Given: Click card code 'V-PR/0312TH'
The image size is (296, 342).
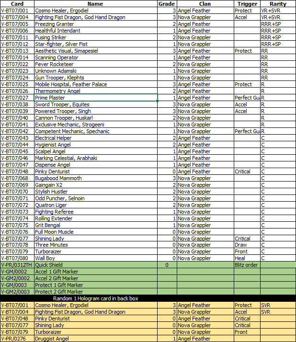Looking at the screenshot, I should tap(17, 265).
